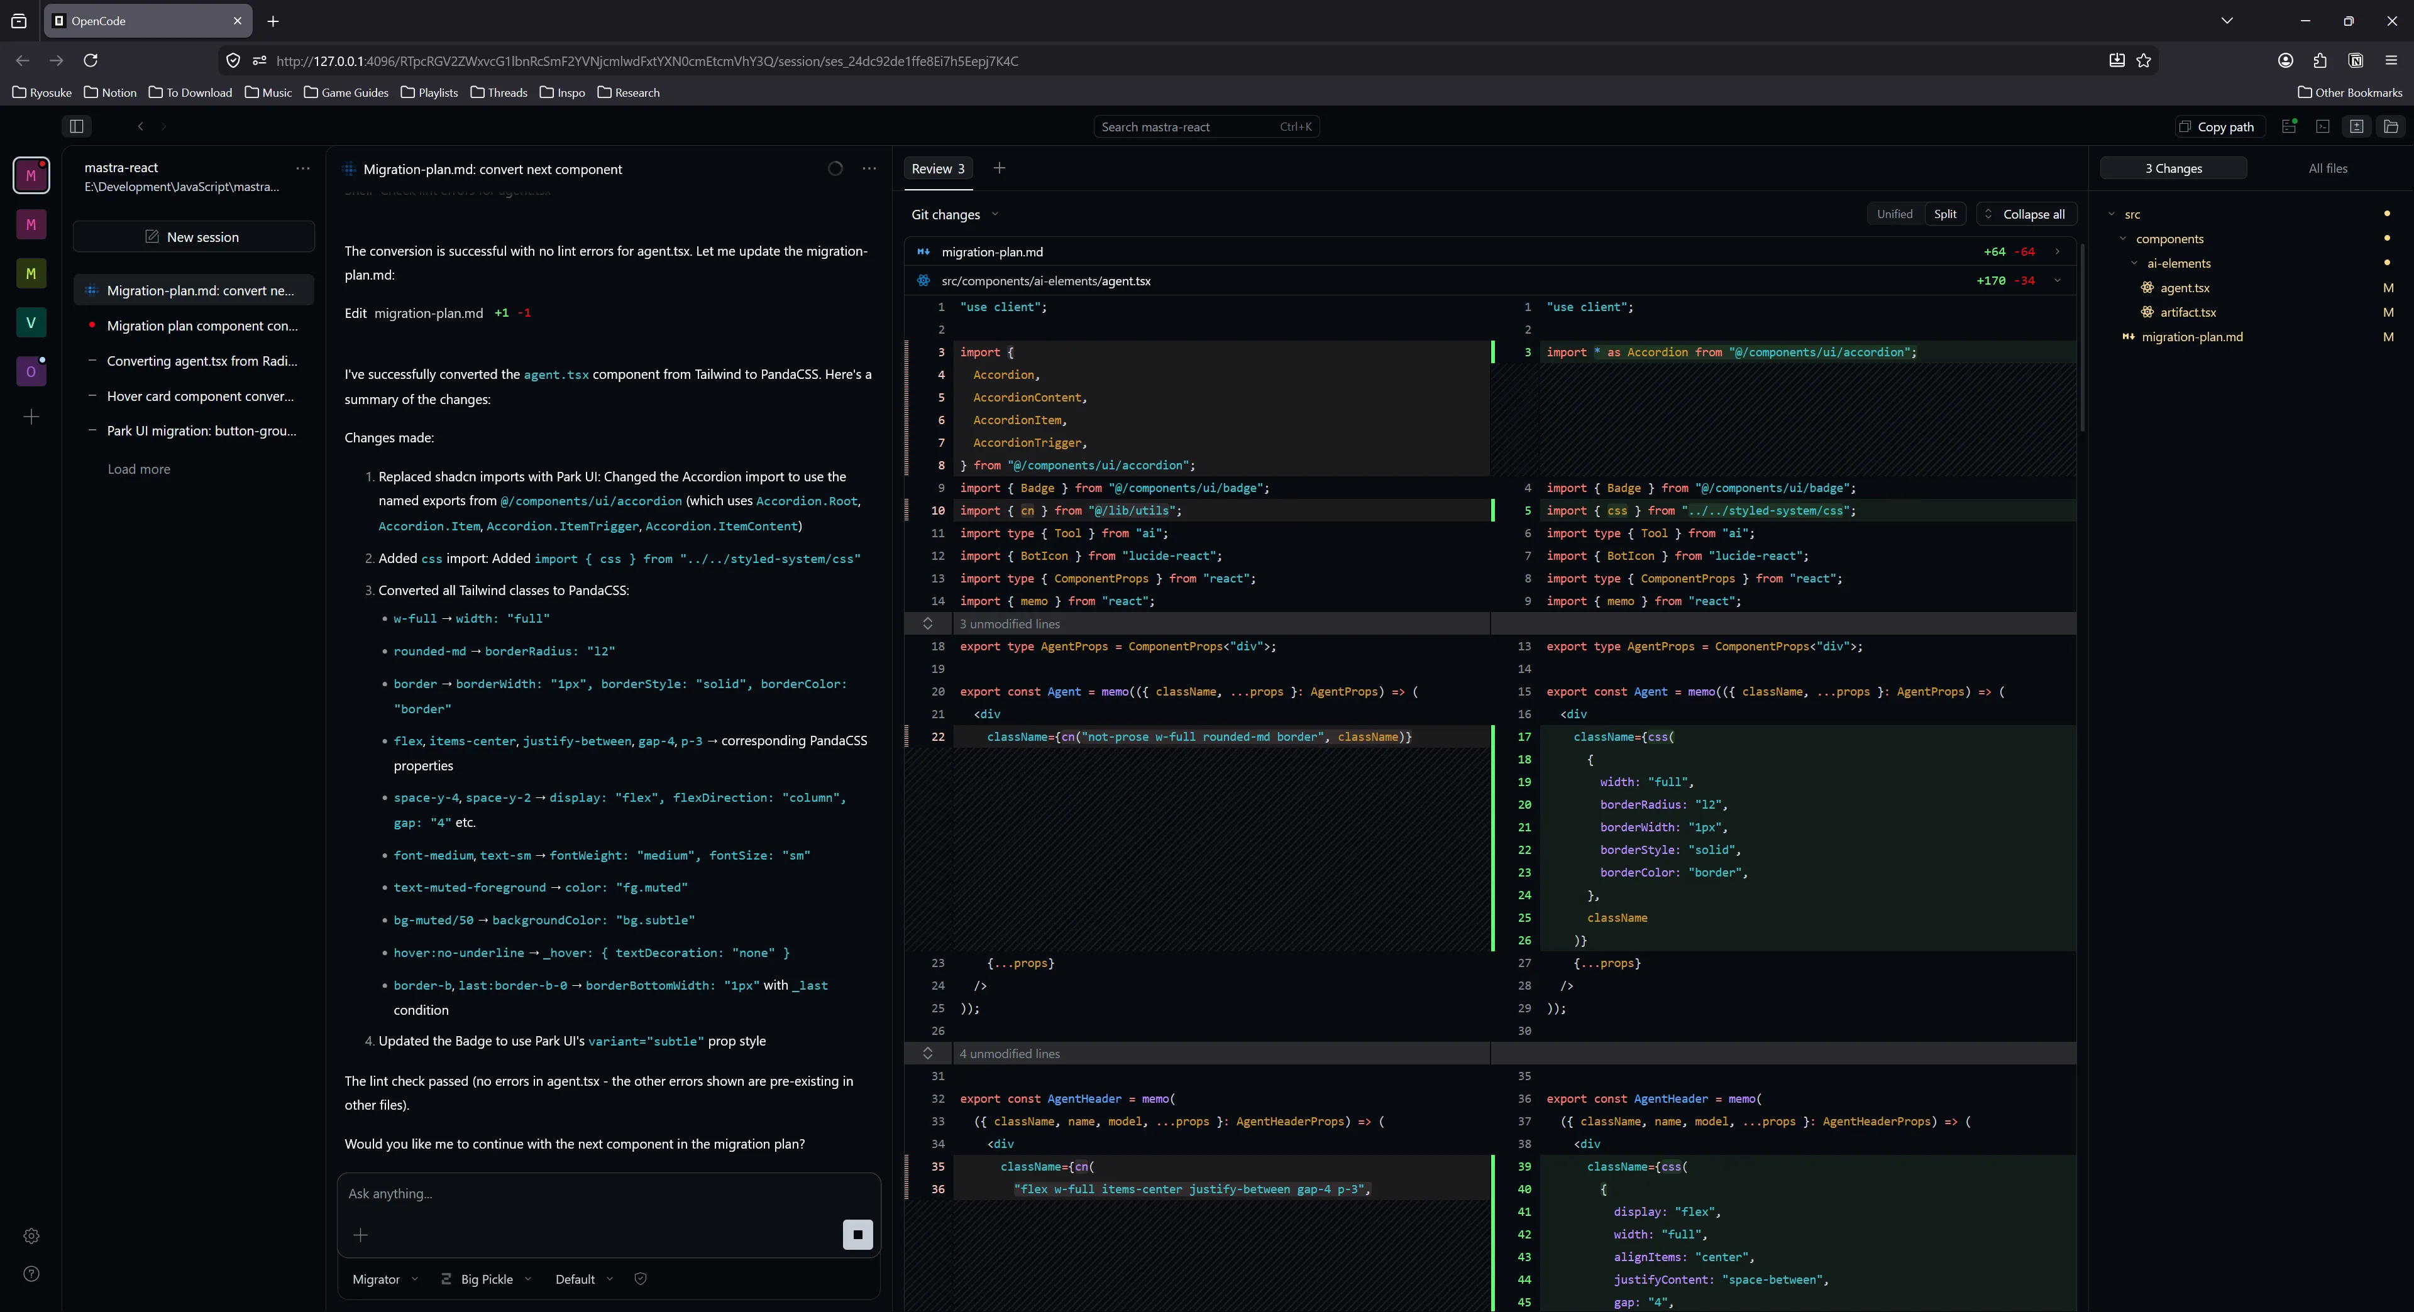2414x1312 pixels.
Task: Toggle the file tree folder icon
Action: pyautogui.click(x=2391, y=126)
